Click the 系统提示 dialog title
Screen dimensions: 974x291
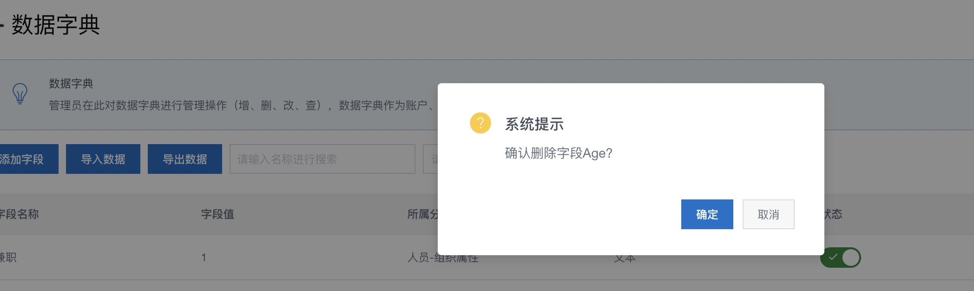[x=534, y=124]
